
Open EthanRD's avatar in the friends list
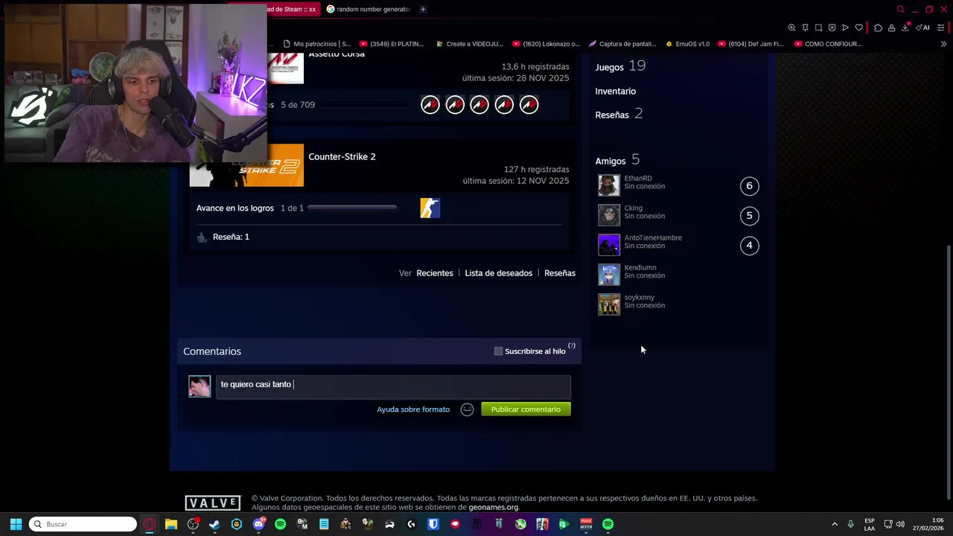609,185
